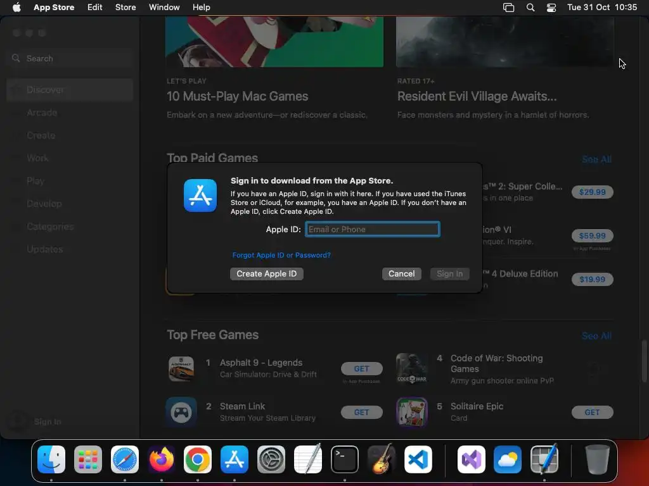649x486 pixels.
Task: Open the Store menu
Action: [x=125, y=7]
